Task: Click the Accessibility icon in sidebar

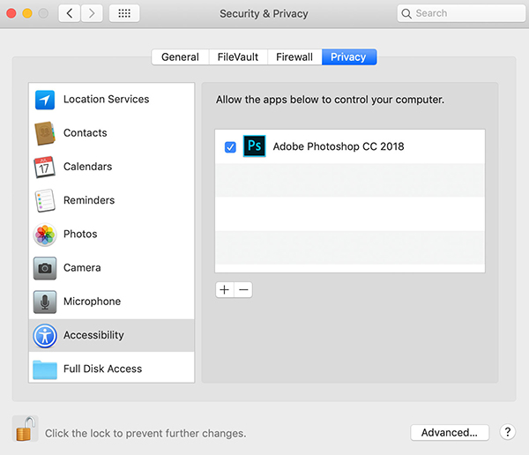Action: (45, 335)
